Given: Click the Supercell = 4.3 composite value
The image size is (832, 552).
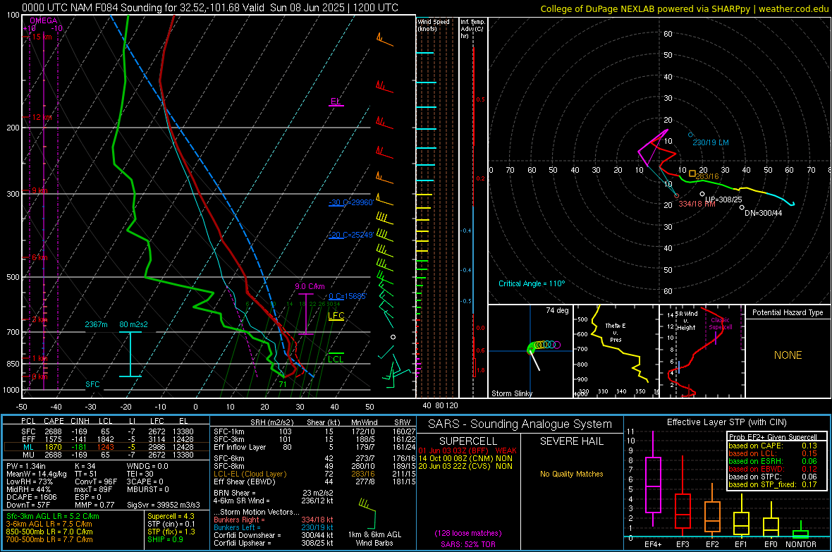Looking at the screenshot, I should (171, 516).
